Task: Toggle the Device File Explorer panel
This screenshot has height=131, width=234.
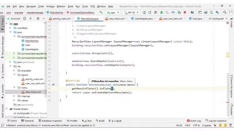Action: [x=231, y=86]
